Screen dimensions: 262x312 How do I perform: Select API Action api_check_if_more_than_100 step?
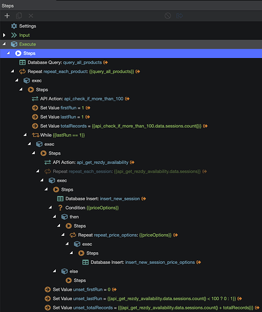tap(131, 99)
